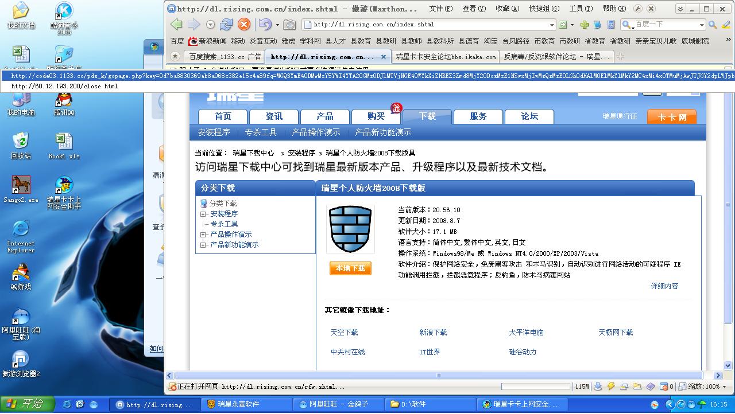Viewport: 735px width, 414px height.
Task: Open the camera screen capture tool
Action: 290,25
